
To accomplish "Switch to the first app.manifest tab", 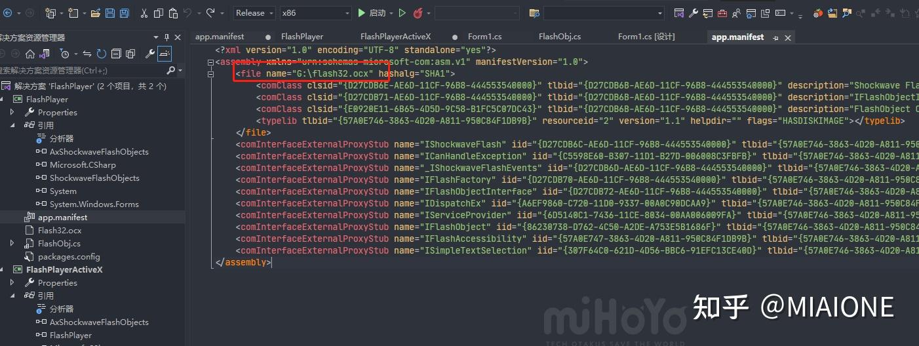I will click(220, 37).
